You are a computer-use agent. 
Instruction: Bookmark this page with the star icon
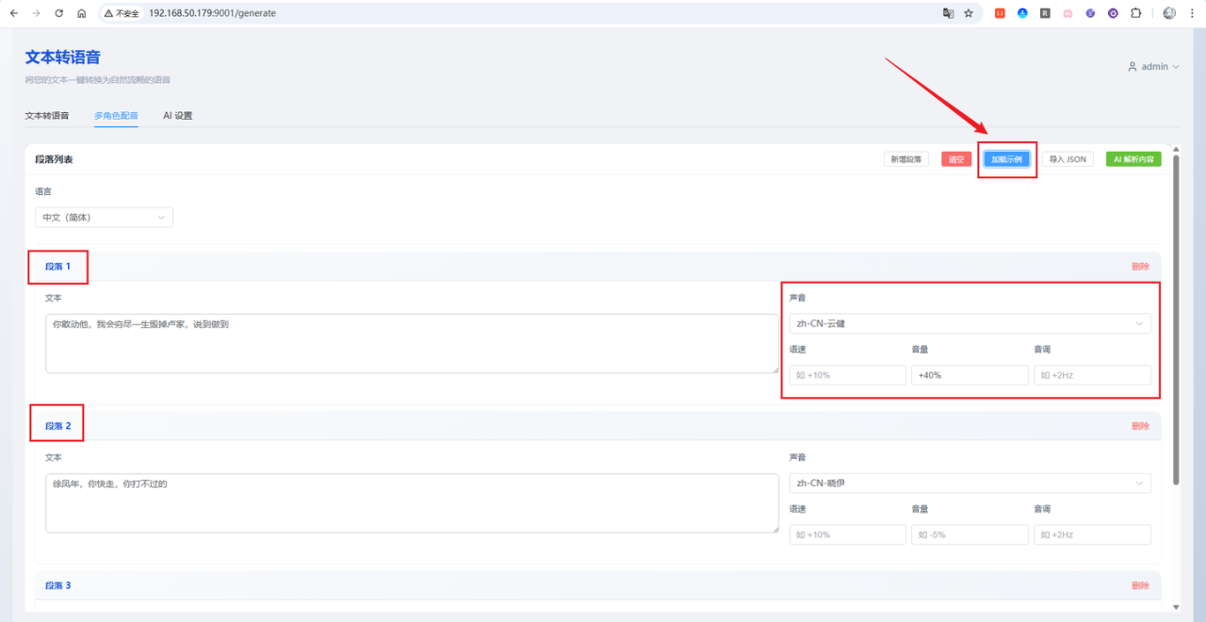click(969, 13)
